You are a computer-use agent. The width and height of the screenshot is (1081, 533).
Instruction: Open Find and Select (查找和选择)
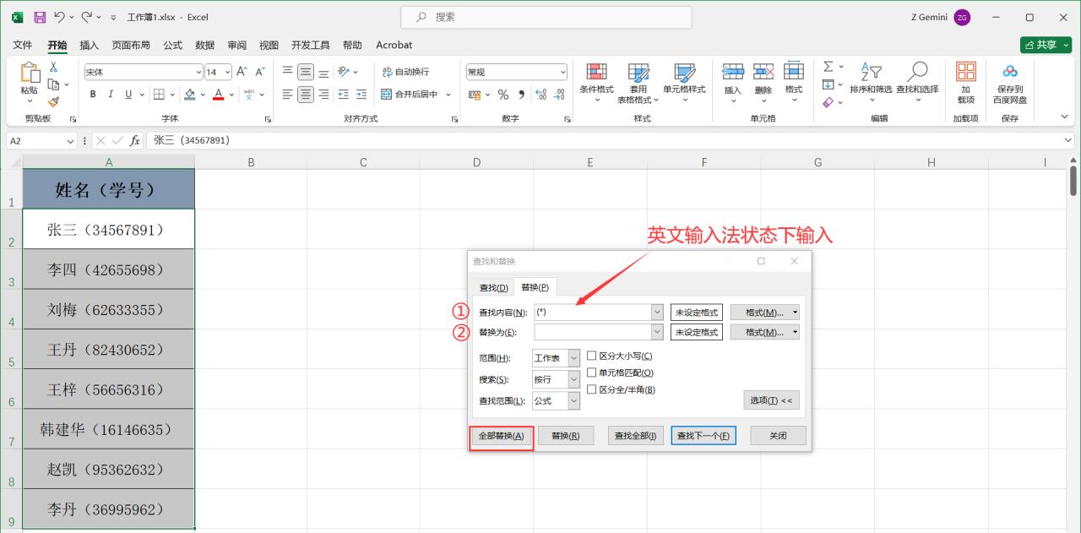(917, 83)
